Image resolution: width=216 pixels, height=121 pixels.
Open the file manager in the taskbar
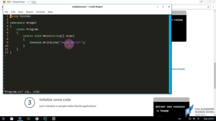pos(12,119)
